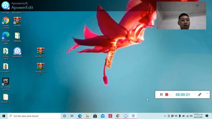Click microphone tray icon
Image resolution: width=212 pixels, height=119 pixels.
[x=180, y=116]
